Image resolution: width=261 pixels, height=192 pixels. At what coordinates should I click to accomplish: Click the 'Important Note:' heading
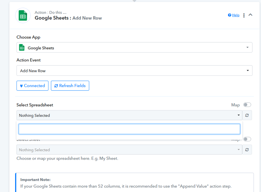(x=35, y=180)
